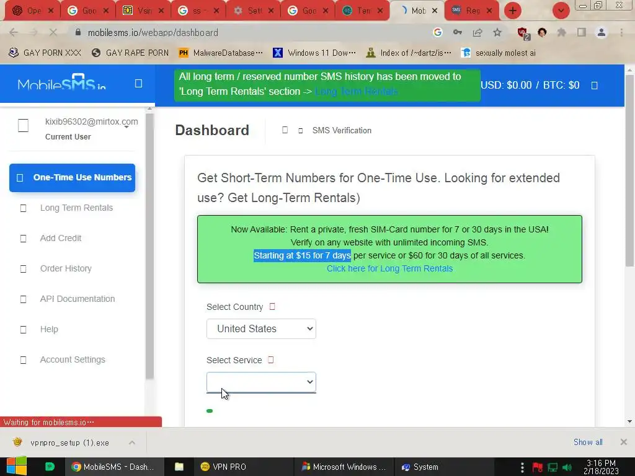The image size is (635, 476).
Task: Click the user avatar beside the email
Action: coord(24,125)
